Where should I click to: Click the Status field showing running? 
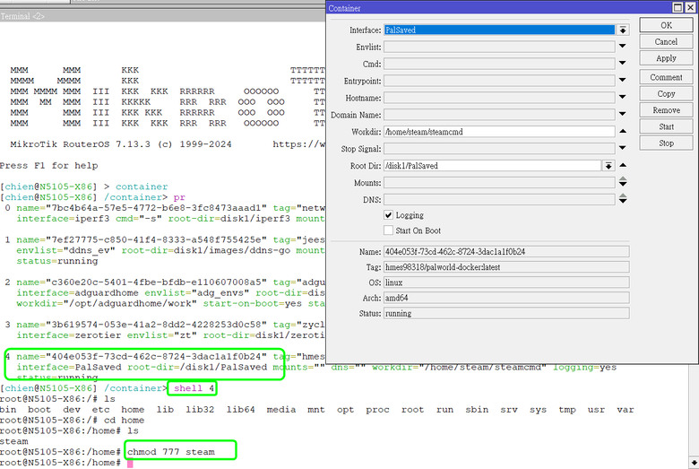(506, 313)
